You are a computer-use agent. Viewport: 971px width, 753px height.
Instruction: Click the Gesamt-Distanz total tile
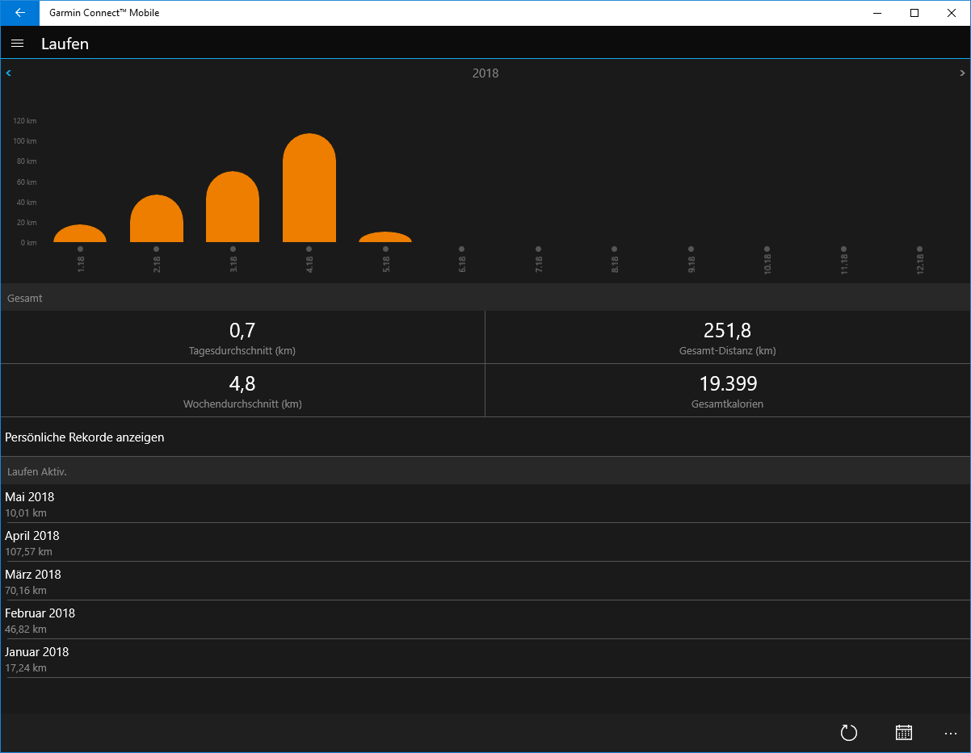point(728,337)
